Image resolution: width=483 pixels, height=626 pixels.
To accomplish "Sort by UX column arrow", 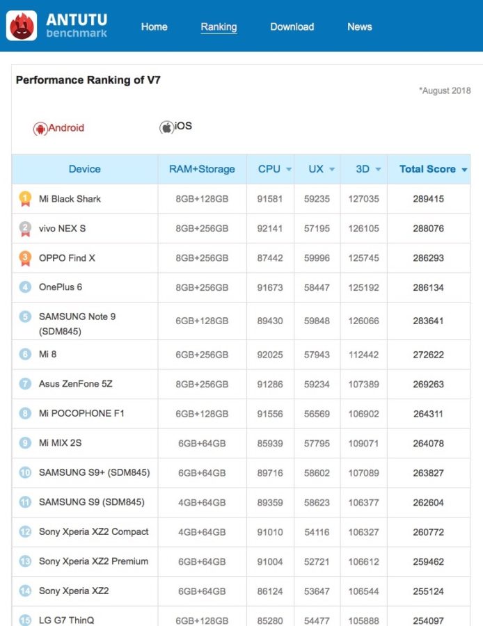I will click(331, 170).
